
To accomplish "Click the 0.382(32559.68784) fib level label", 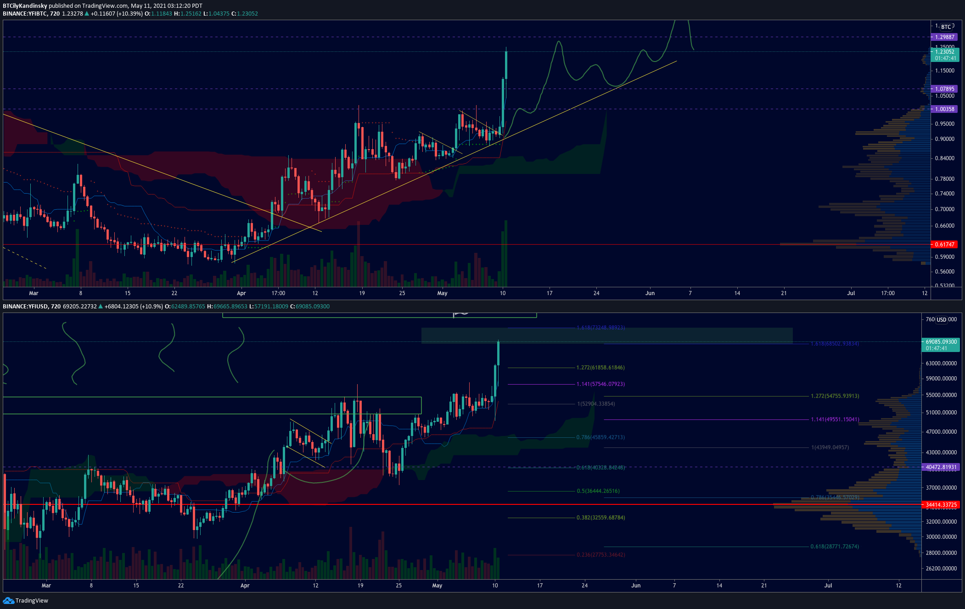I will click(600, 518).
